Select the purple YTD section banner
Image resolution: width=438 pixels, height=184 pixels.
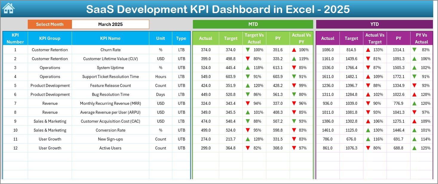(x=374, y=24)
